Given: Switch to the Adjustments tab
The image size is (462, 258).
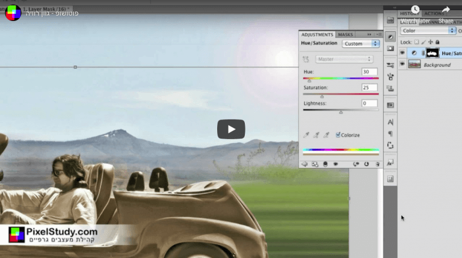Looking at the screenshot, I should click(317, 34).
